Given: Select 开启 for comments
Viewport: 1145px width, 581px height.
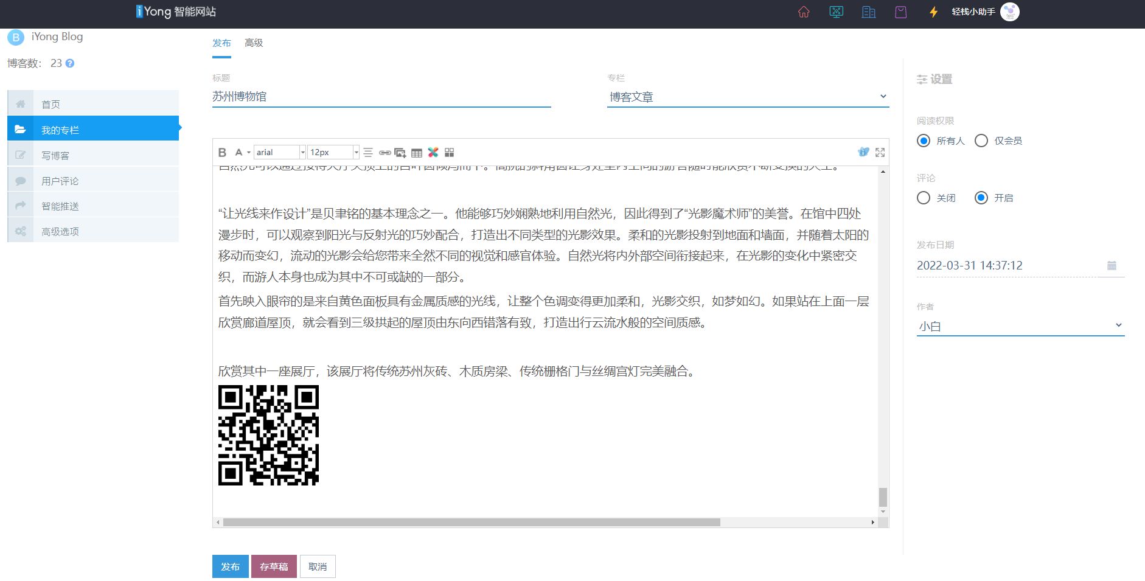Looking at the screenshot, I should coord(981,198).
